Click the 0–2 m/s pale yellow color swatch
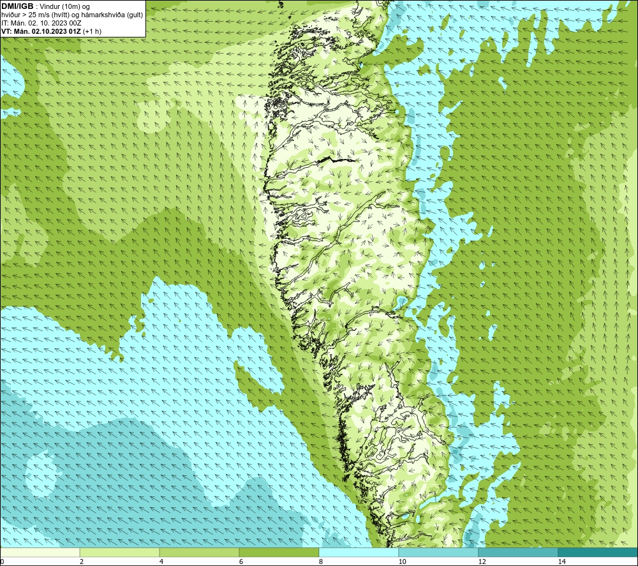The width and height of the screenshot is (638, 566). 40,552
